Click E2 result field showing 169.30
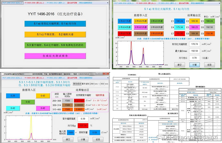The height and width of the screenshot is (143, 222). [194, 21]
